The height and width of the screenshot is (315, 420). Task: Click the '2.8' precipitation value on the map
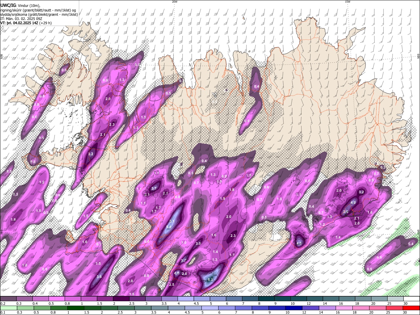click(x=184, y=274)
